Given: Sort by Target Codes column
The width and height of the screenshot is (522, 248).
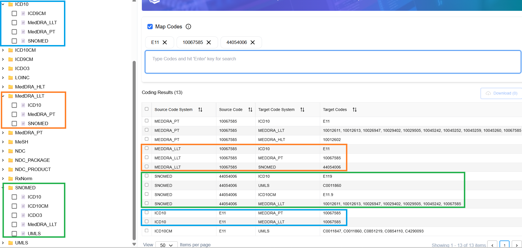Looking at the screenshot, I should pos(355,110).
